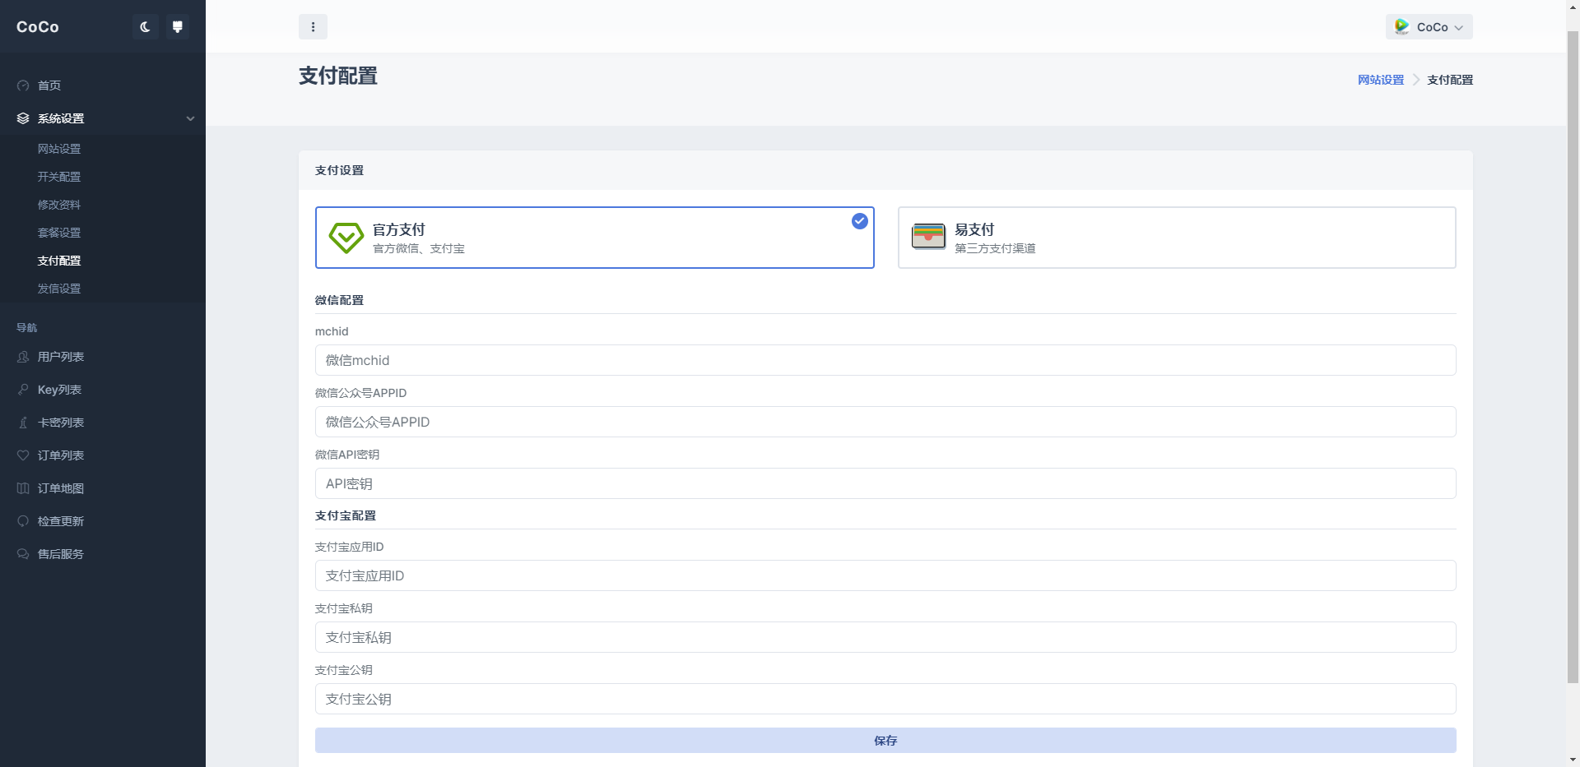Viewport: 1580px width, 767px height.
Task: Click the 支付配置 breadcrumb text
Action: tap(1450, 80)
